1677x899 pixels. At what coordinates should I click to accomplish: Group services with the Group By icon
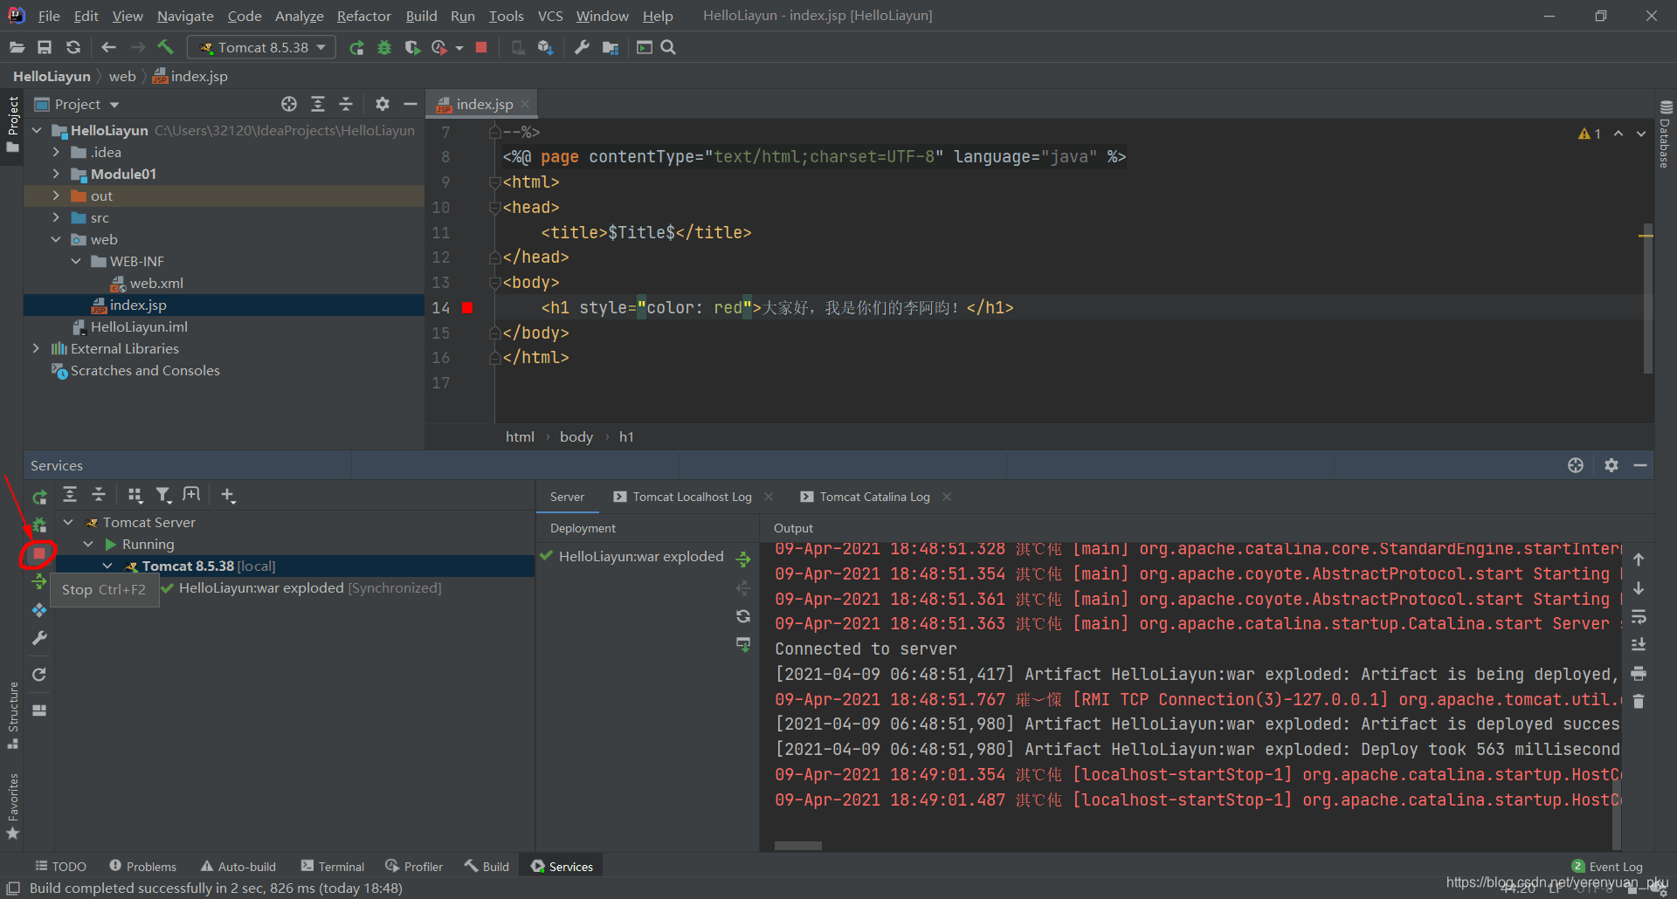(135, 495)
